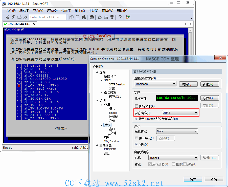Click the 新建(W)... color scheme button
The height and width of the screenshot is (187, 228).
point(210,84)
